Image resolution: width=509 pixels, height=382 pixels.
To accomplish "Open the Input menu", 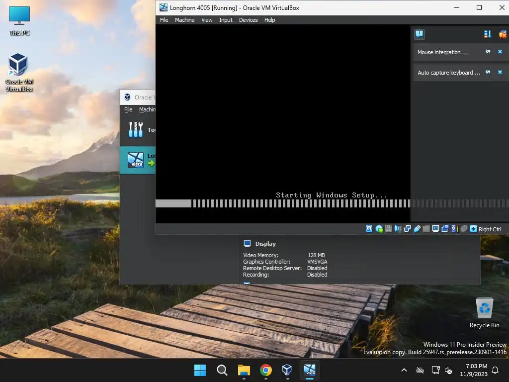I will [226, 20].
